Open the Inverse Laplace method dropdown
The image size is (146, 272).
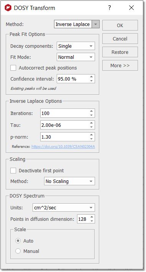[77, 24]
